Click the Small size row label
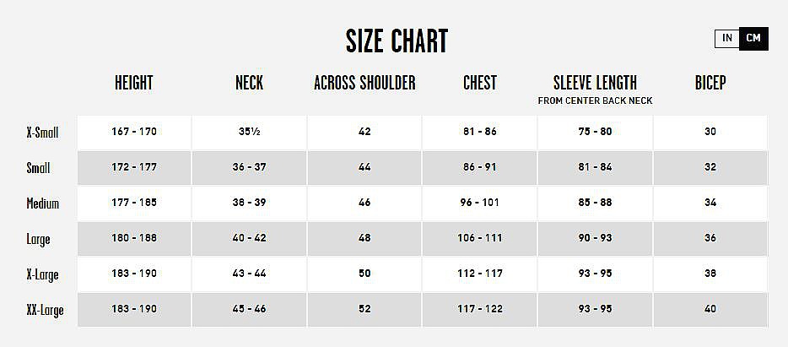The image size is (788, 347). coord(39,168)
